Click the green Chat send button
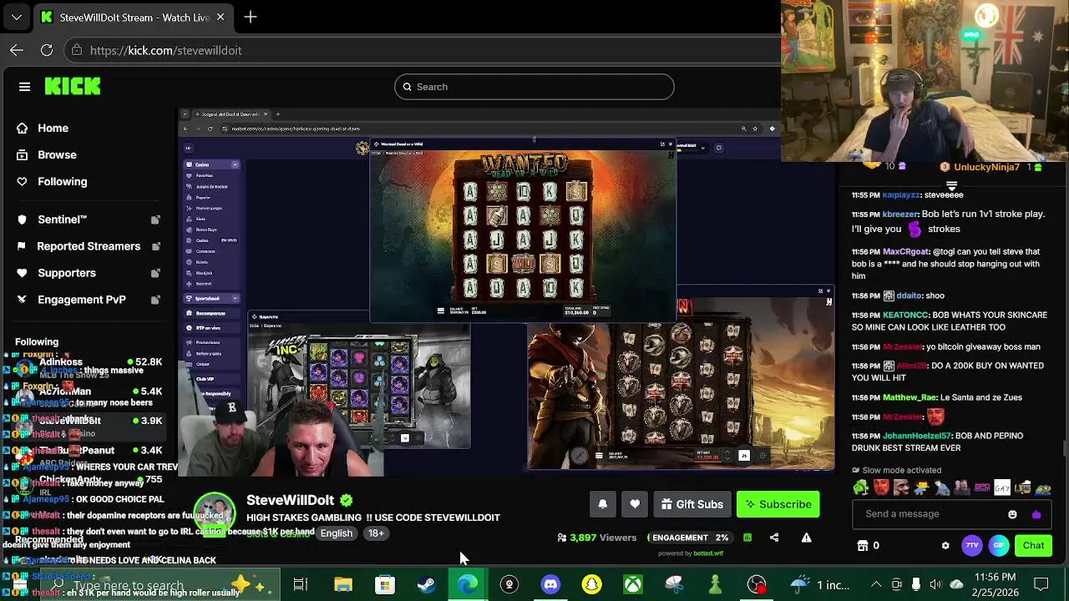Image resolution: width=1069 pixels, height=601 pixels. 1033,546
